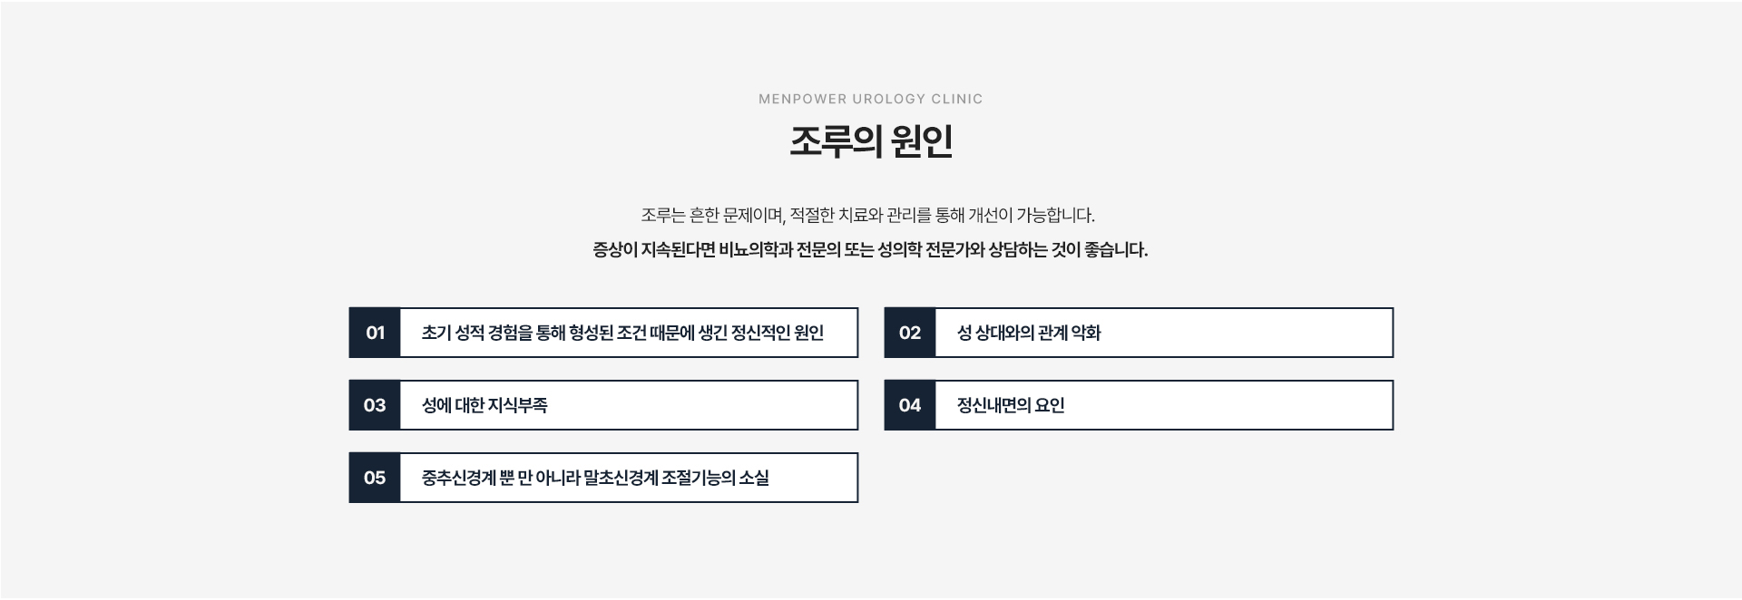Click empty space inside the 02 box
This screenshot has width=1742, height=600.
[x=1252, y=333]
